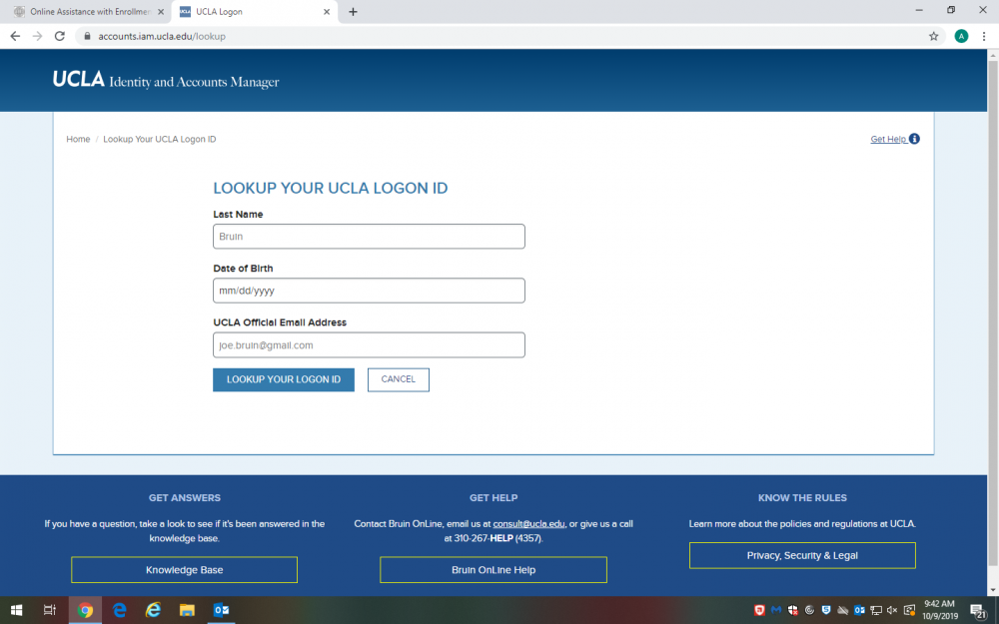Click the 'LOOKUP YOUR UCLA LOGON ID' heading

330,188
